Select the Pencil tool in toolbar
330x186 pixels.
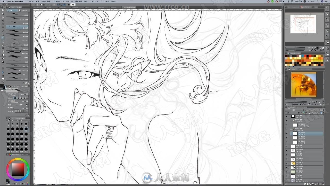click(3, 38)
